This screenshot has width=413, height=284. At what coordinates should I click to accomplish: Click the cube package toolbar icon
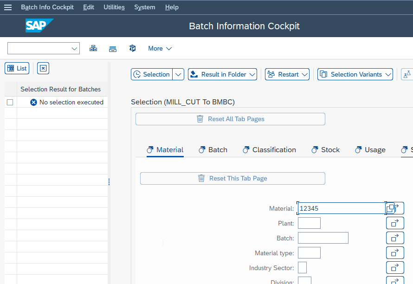(x=133, y=48)
